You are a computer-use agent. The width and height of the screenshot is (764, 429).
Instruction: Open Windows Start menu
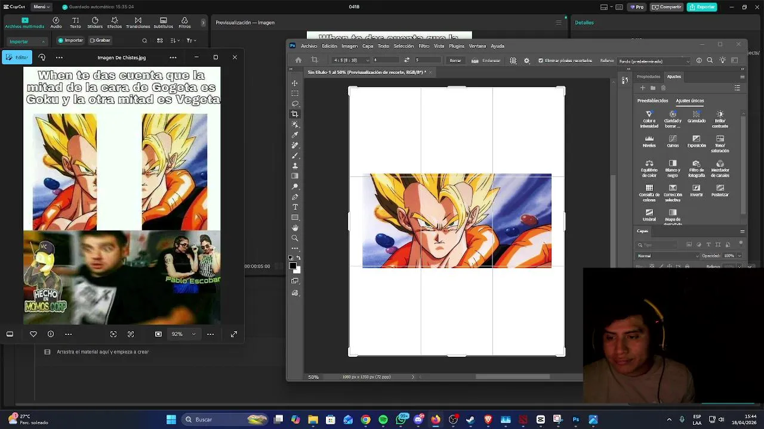pyautogui.click(x=171, y=419)
